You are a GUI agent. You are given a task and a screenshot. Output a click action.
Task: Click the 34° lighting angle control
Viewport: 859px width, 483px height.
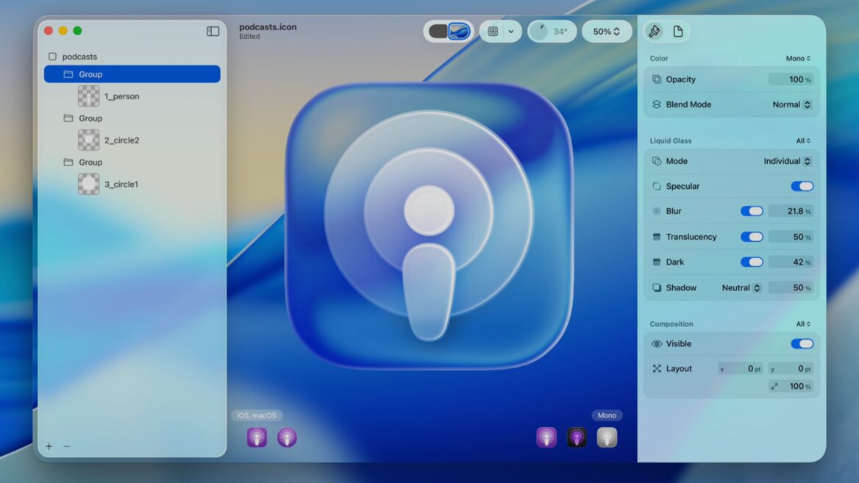click(x=552, y=31)
